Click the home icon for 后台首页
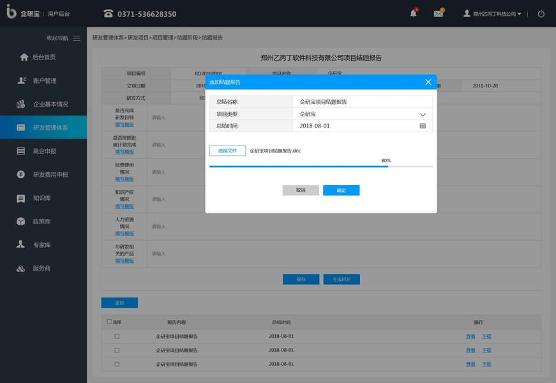556x383 pixels. tap(24, 57)
